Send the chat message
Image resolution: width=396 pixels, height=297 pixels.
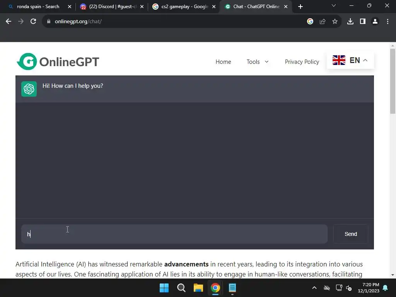point(350,234)
